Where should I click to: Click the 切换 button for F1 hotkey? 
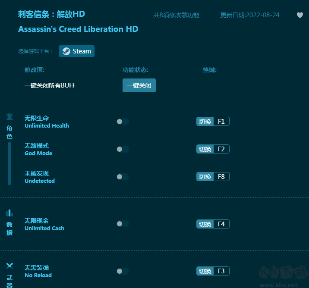(x=205, y=122)
